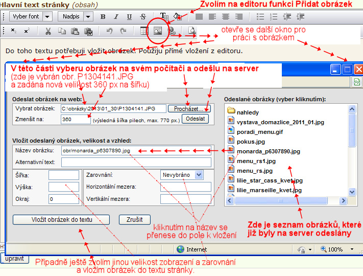The width and height of the screenshot is (363, 276).
Task: Click the Cut scissors icon
Action: click(48, 31)
